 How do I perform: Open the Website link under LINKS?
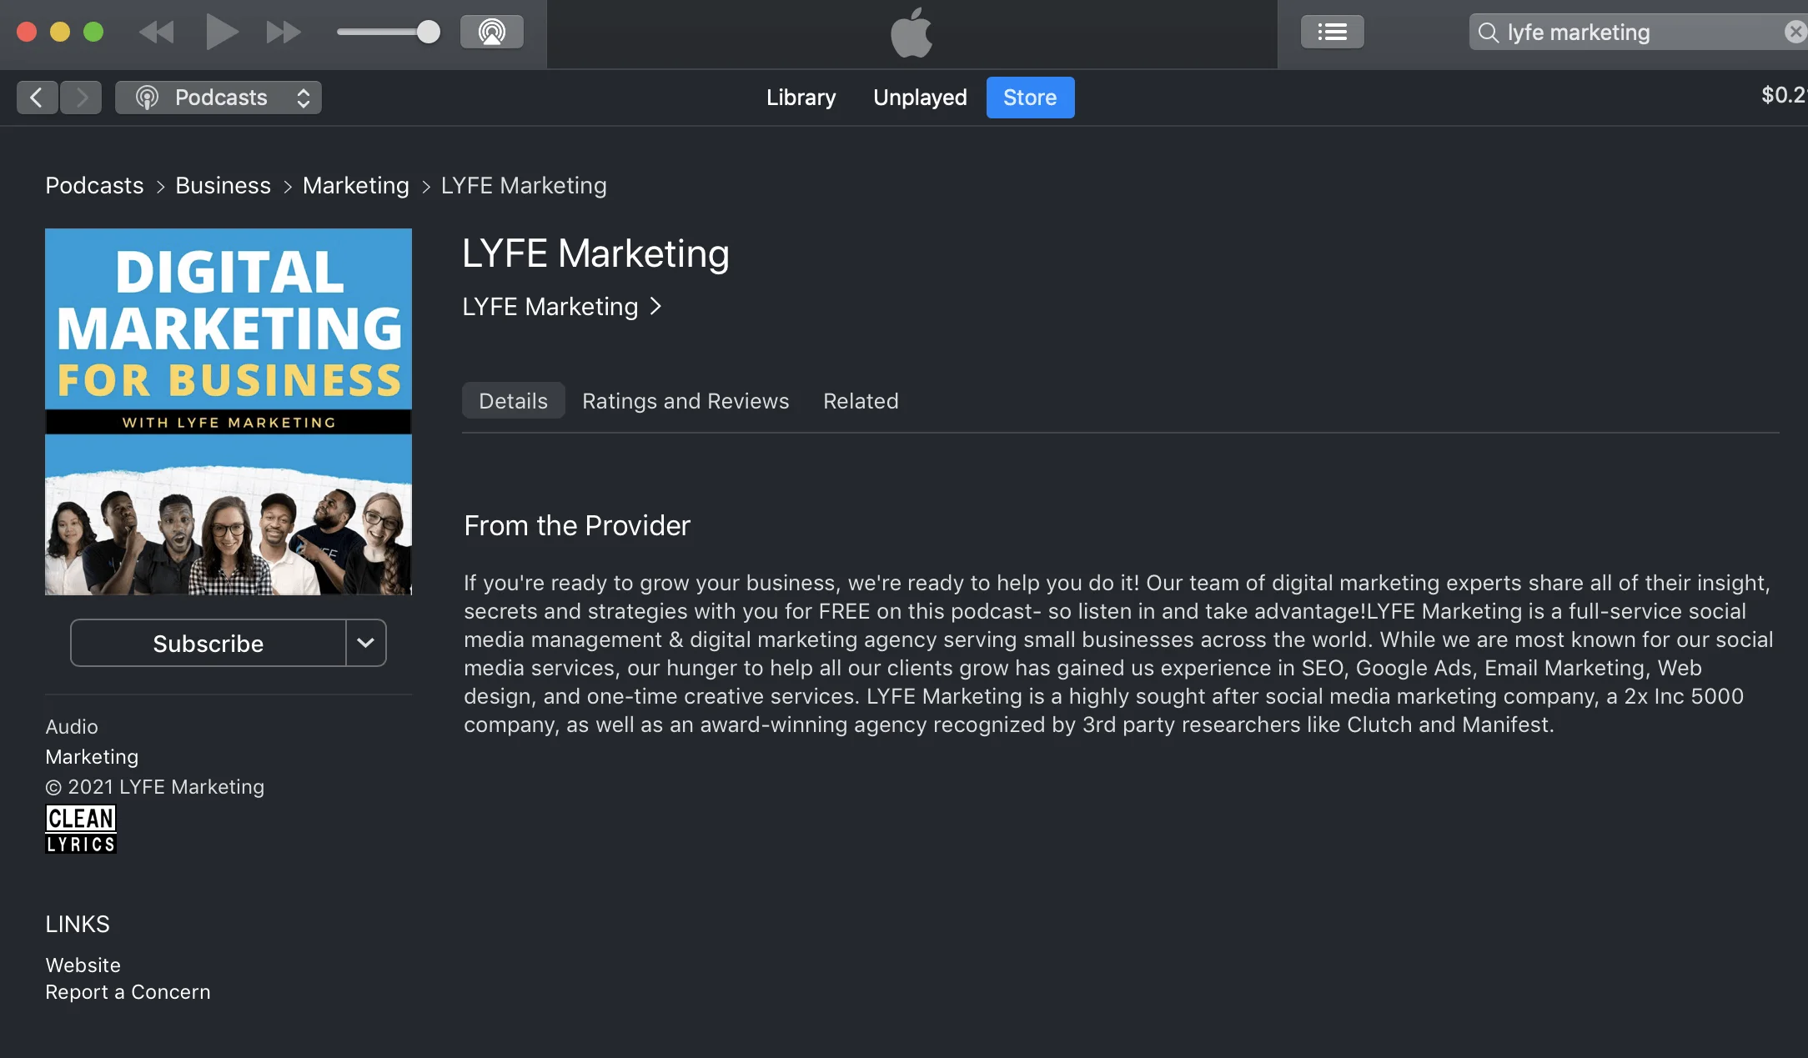pos(83,965)
